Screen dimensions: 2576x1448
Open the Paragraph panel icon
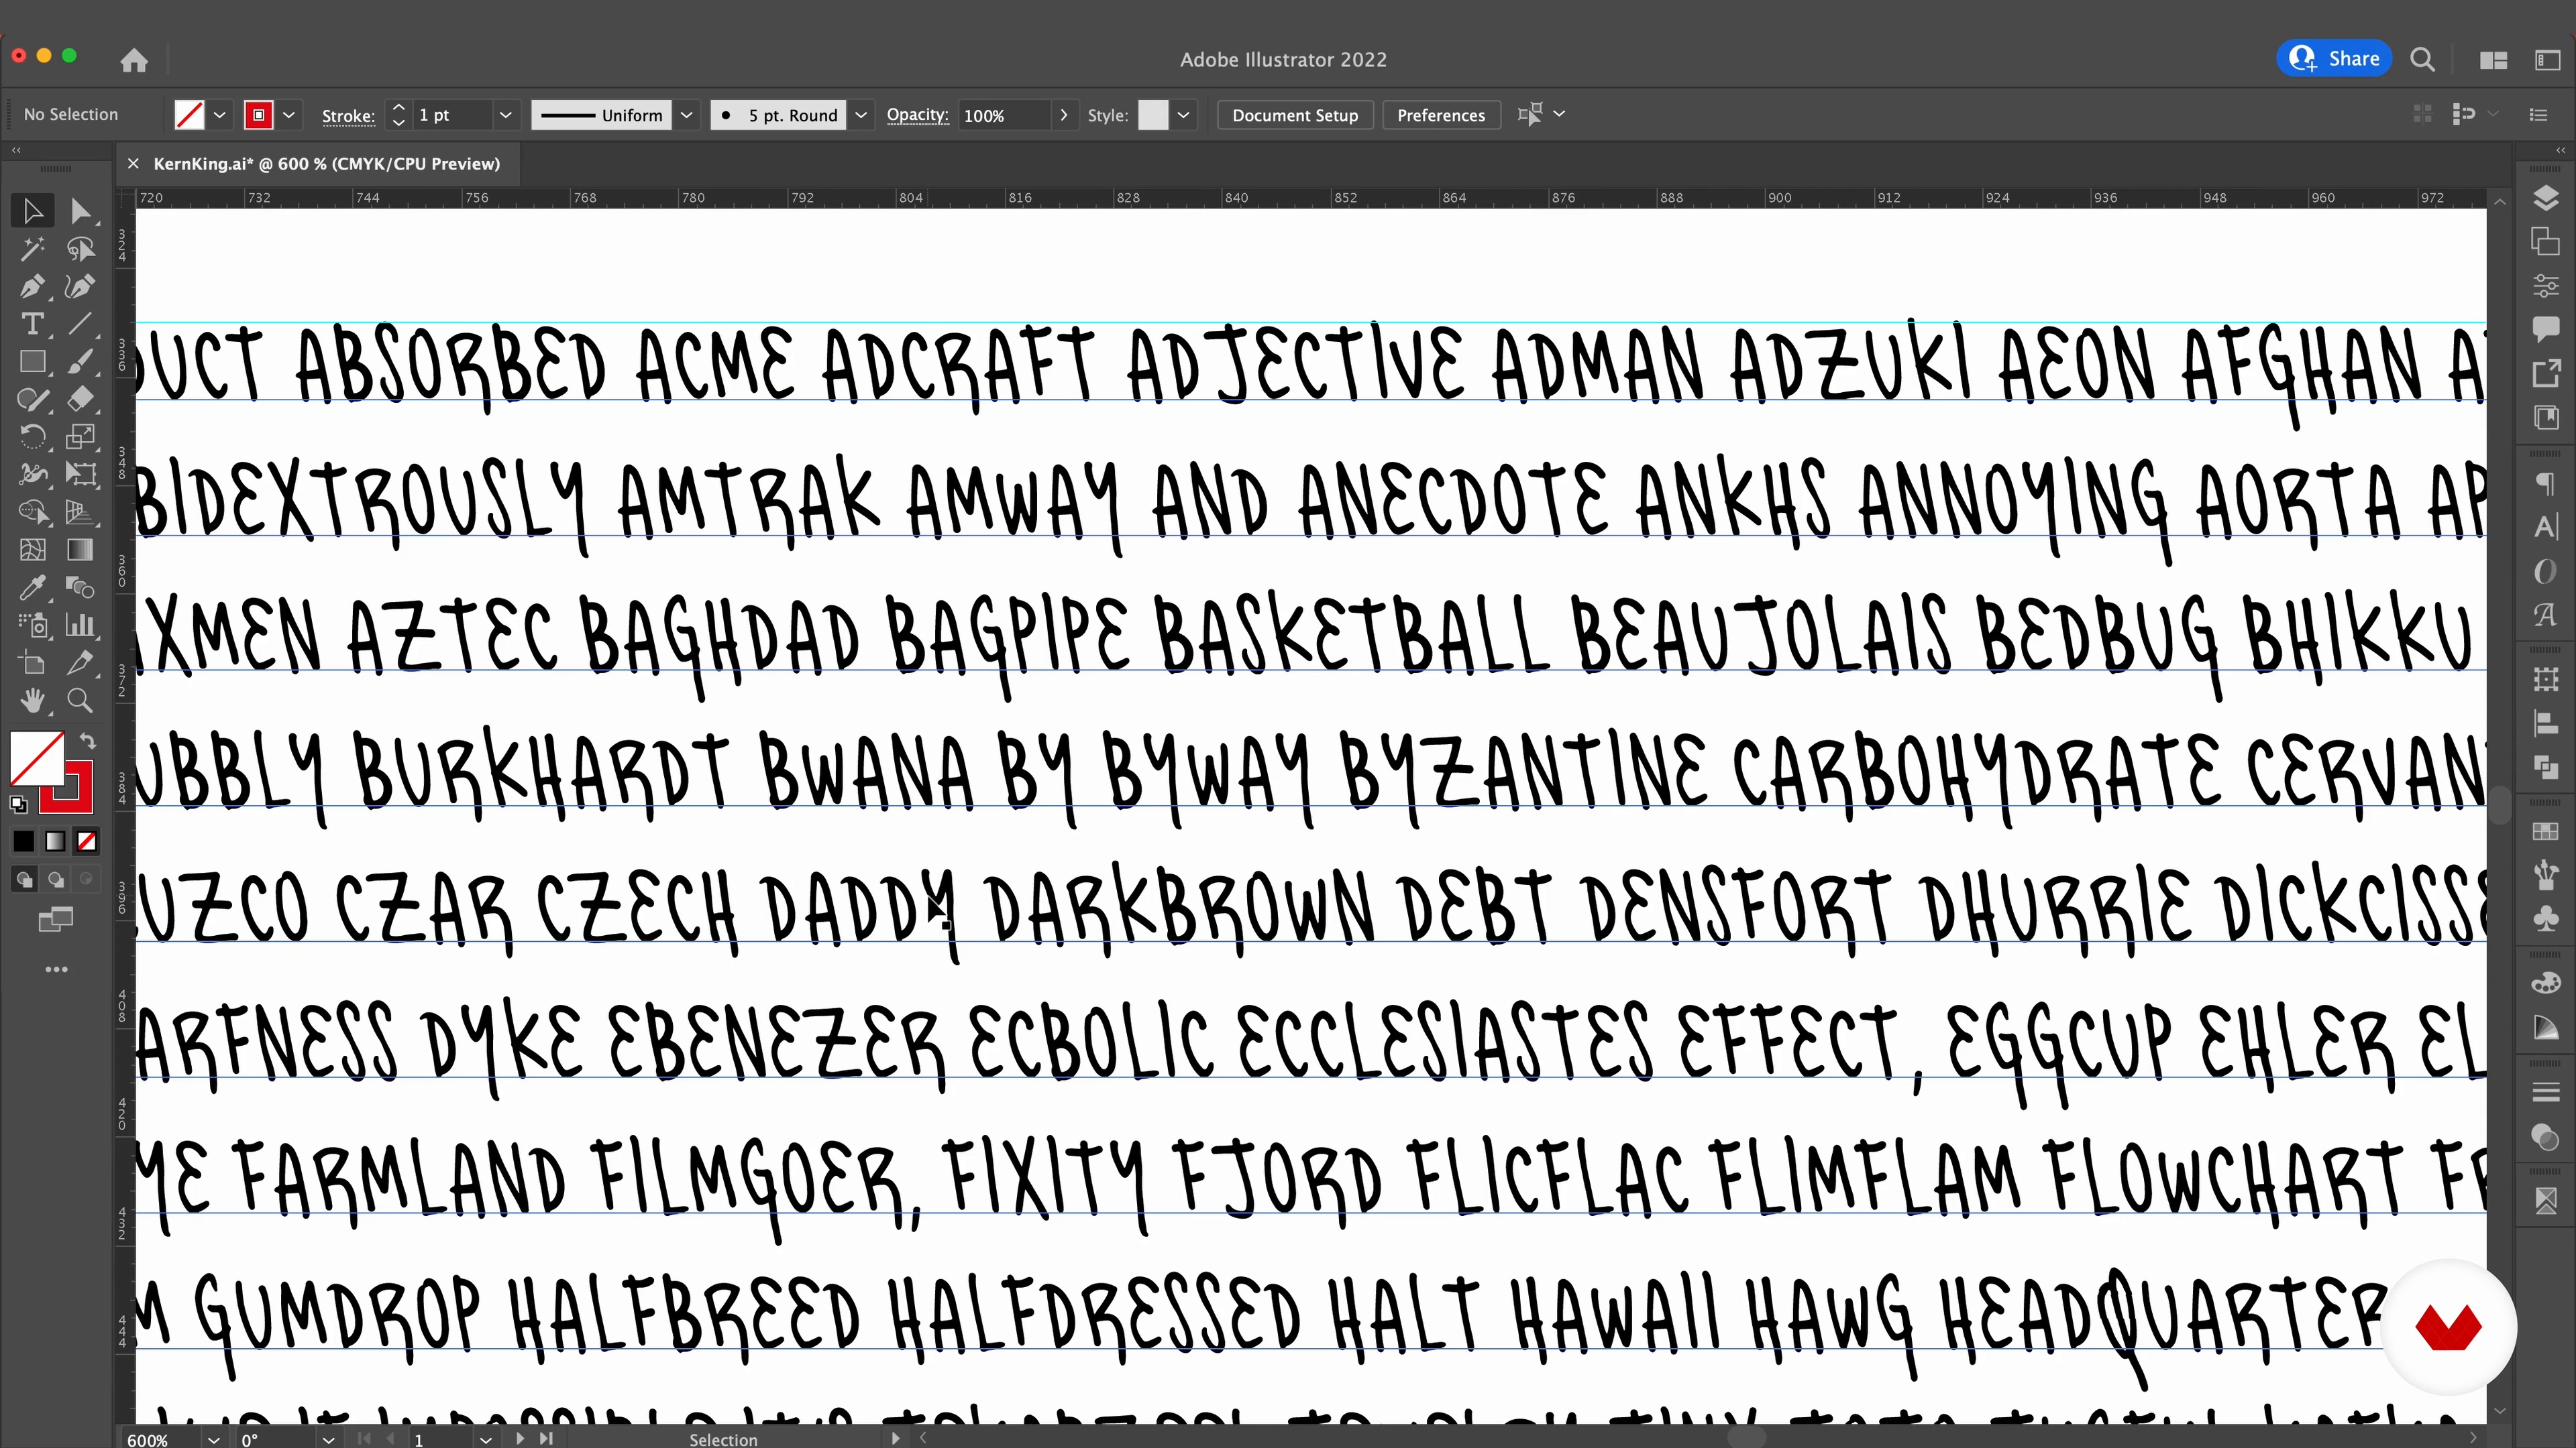[2546, 483]
